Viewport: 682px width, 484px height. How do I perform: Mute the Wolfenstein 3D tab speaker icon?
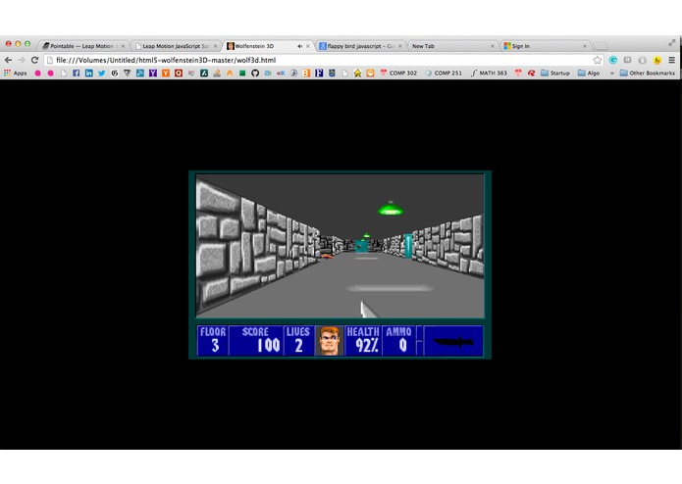coord(299,46)
